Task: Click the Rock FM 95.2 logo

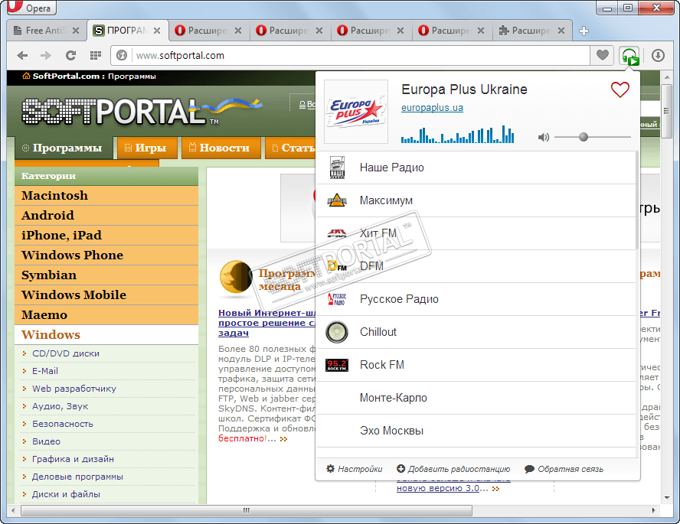Action: (337, 365)
